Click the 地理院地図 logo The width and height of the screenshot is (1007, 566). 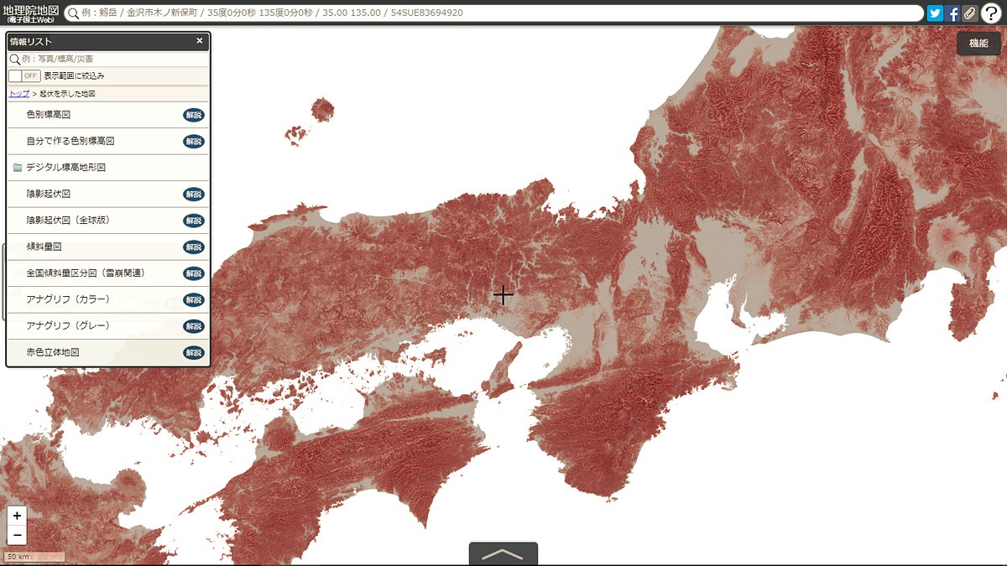(x=30, y=13)
